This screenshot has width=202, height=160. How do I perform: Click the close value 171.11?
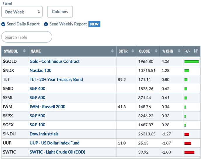pos(144,80)
